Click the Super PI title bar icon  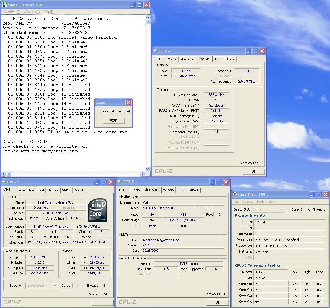point(4,5)
